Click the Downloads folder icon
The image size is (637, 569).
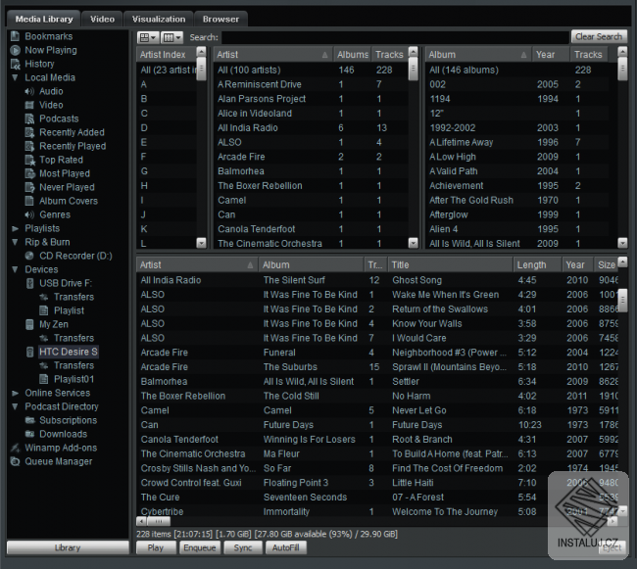(x=29, y=434)
